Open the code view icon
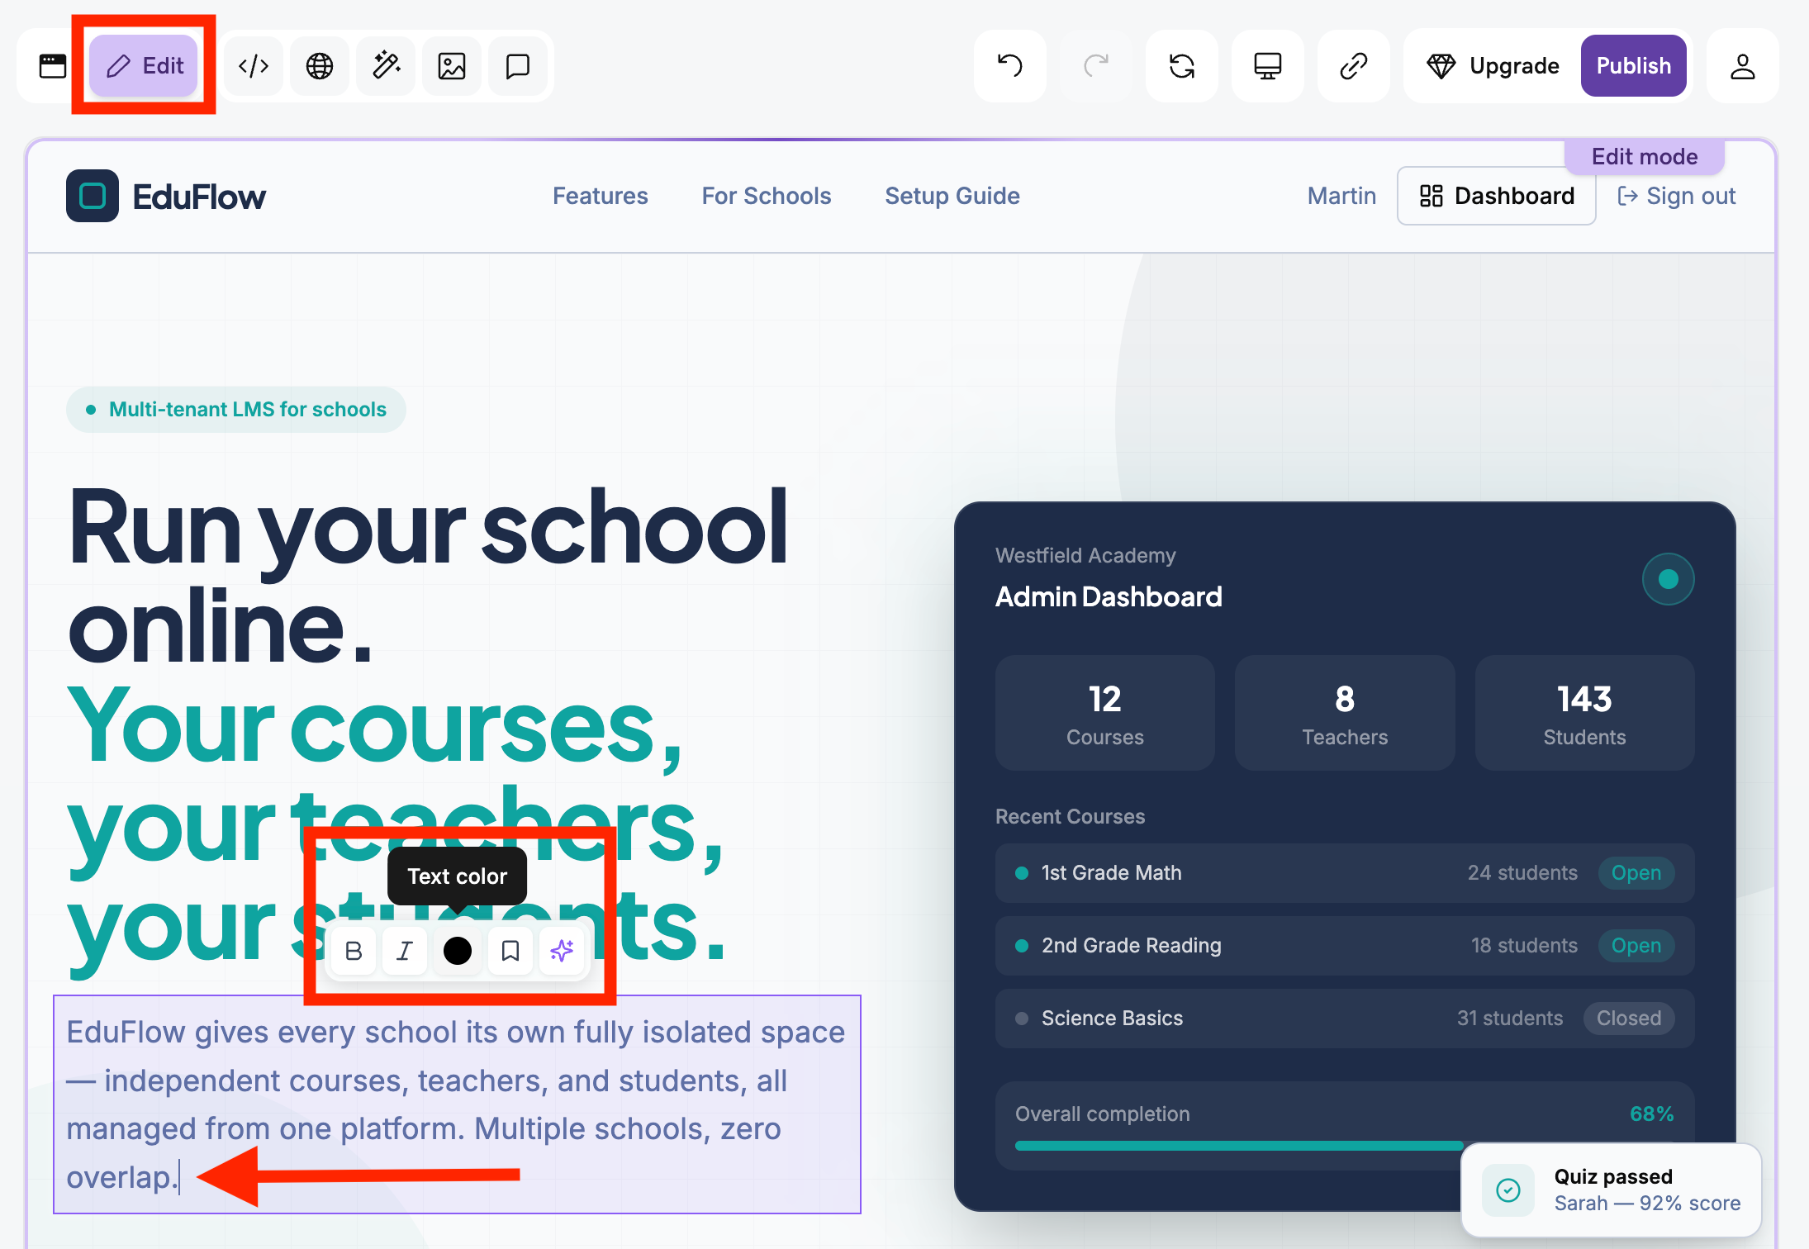Screen dimensions: 1809x1249 254,66
